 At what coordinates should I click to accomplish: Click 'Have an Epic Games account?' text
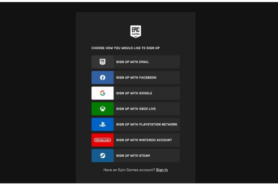[x=129, y=170]
